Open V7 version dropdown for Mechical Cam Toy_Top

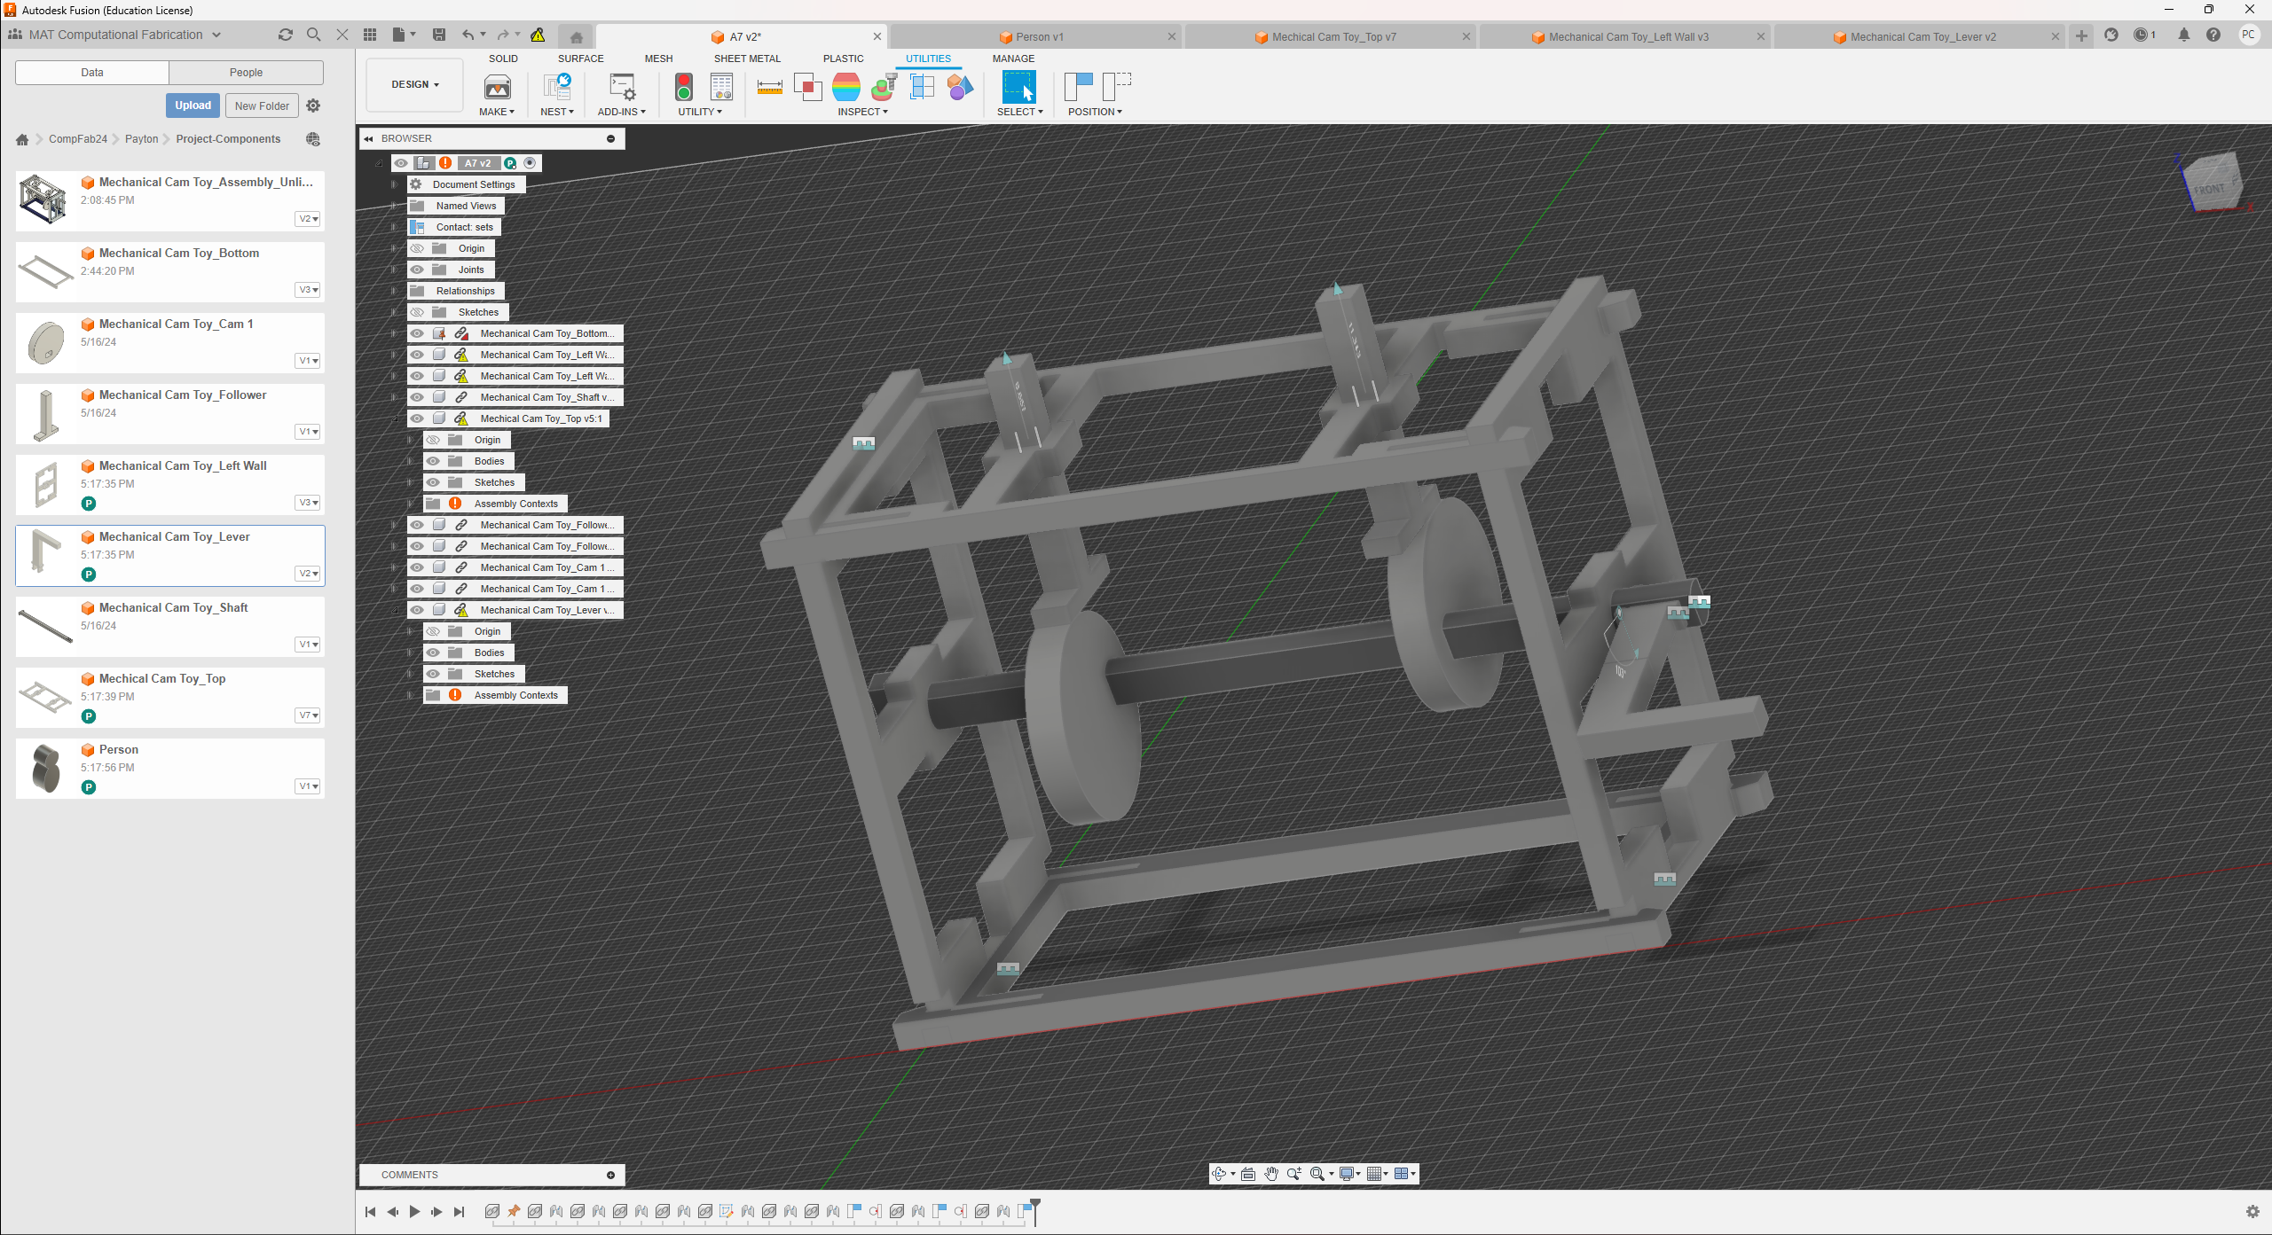click(308, 715)
